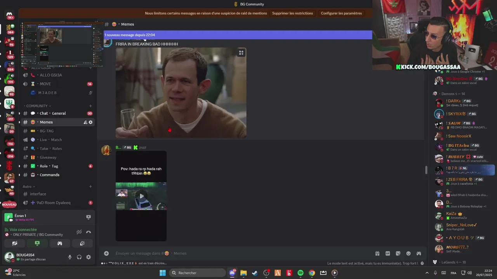Viewport: 497px width, 279px height.
Task: Open the Chat · General channel
Action: click(x=57, y=113)
